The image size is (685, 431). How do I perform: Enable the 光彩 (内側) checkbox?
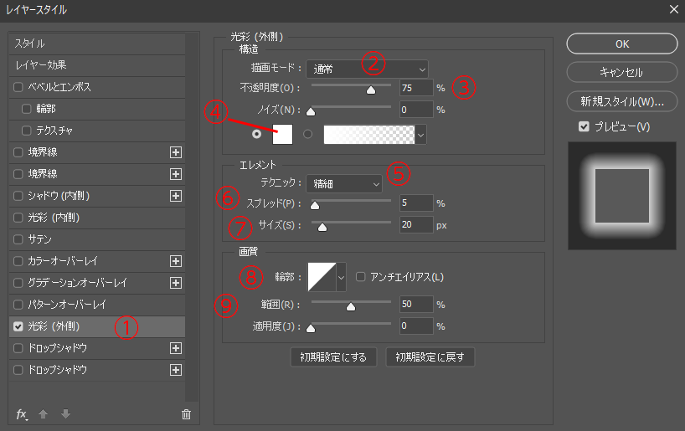click(18, 218)
